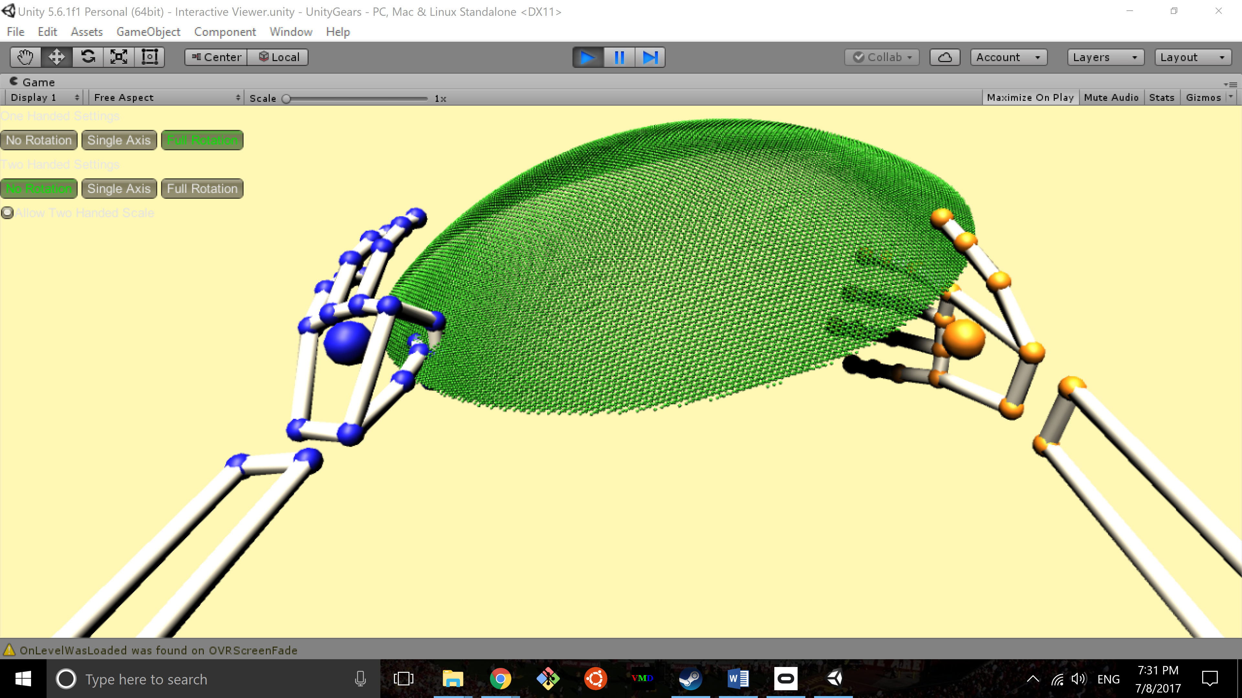This screenshot has height=698, width=1242.
Task: Select the Rect transform tool
Action: [149, 57]
